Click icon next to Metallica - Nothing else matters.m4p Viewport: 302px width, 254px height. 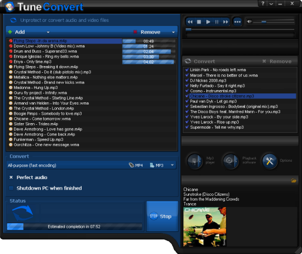click(x=11, y=77)
